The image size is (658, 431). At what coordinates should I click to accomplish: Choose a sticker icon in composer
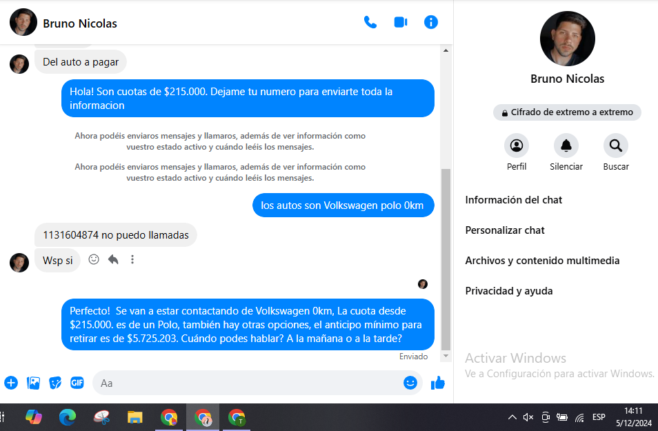coord(55,383)
